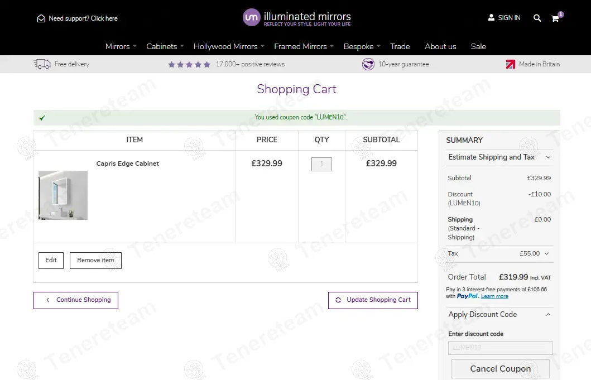Click the free delivery truck icon
591x380 pixels.
(42, 64)
